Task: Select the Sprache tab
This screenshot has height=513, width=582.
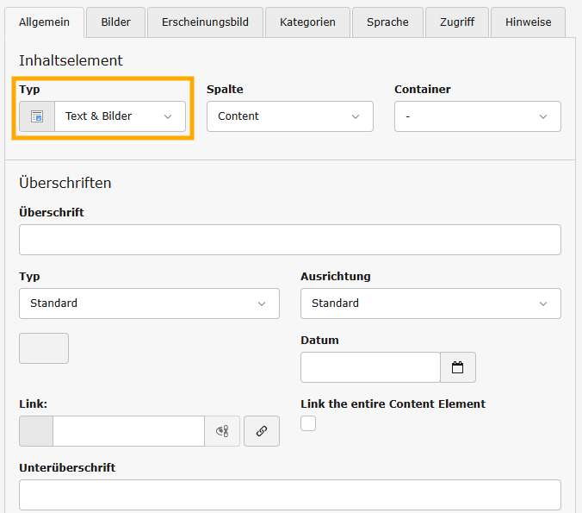Action: pos(387,22)
